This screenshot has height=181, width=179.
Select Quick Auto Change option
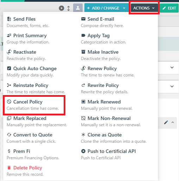click(32, 72)
